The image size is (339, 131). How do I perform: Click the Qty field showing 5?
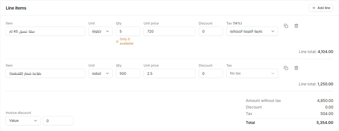[x=128, y=31]
